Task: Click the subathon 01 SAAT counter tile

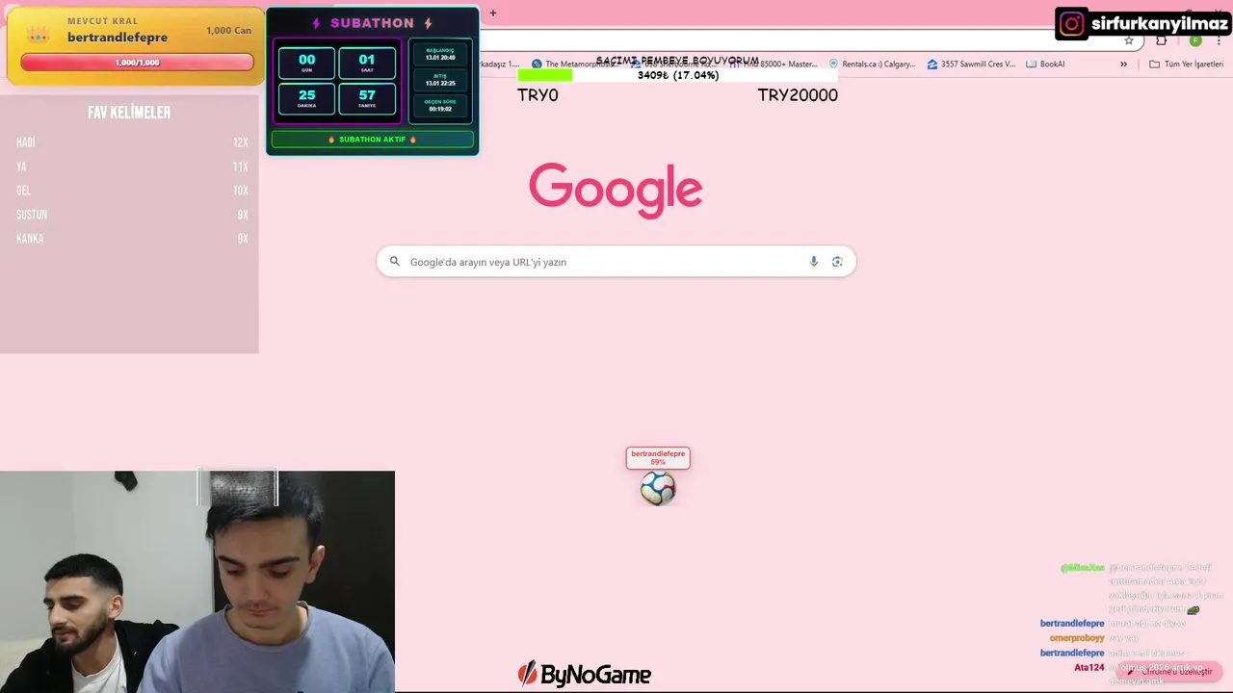Action: tap(367, 64)
